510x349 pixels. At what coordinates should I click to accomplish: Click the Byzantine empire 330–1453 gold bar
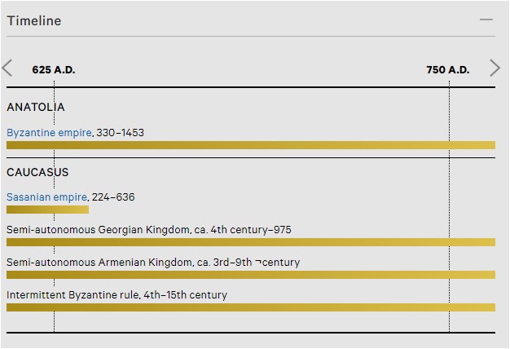[251, 145]
